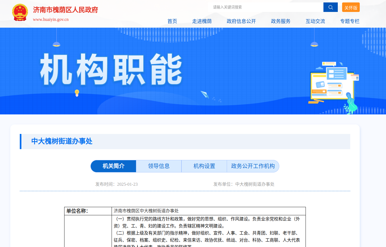Open 政府信息公开 from the top navigation
Screen dimensions: 386x247
pyautogui.click(x=241, y=21)
